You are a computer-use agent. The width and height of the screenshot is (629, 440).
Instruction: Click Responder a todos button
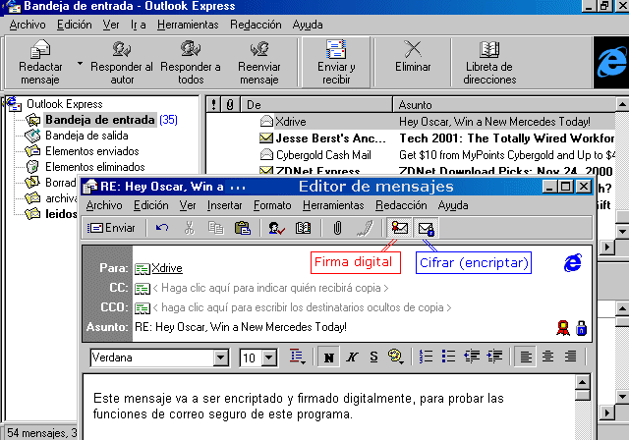191,63
